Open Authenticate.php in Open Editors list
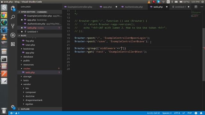This screenshot has height=115, width=205. coord(40,24)
